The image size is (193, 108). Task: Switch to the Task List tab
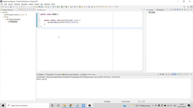[160, 10]
